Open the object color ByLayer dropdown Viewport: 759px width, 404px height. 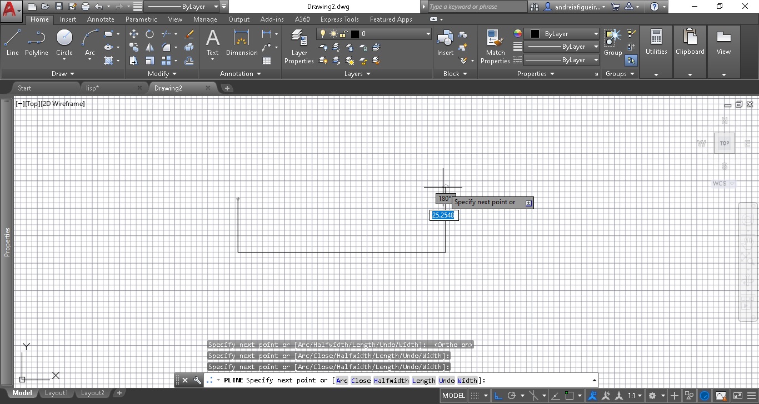pos(562,34)
